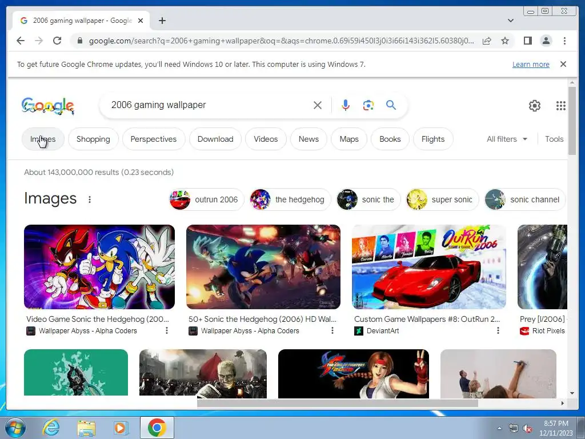This screenshot has height=439, width=585.
Task: Bookmark this page with the star icon
Action: (505, 41)
